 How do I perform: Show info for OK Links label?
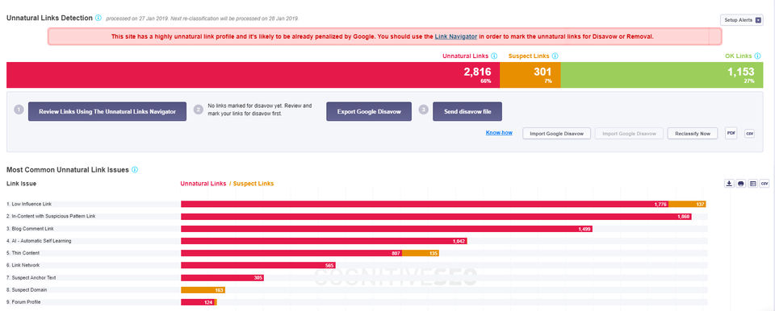[758, 56]
